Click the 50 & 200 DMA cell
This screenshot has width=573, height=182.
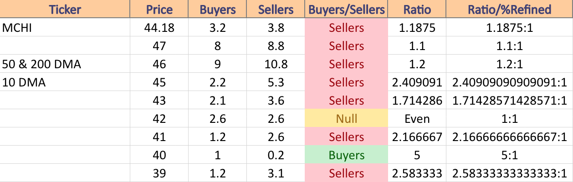pyautogui.click(x=65, y=64)
